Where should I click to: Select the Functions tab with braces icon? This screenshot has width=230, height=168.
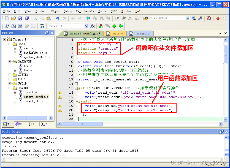tap(33, 124)
